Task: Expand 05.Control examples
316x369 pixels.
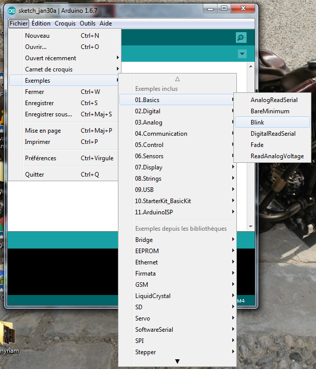Action: pos(177,145)
